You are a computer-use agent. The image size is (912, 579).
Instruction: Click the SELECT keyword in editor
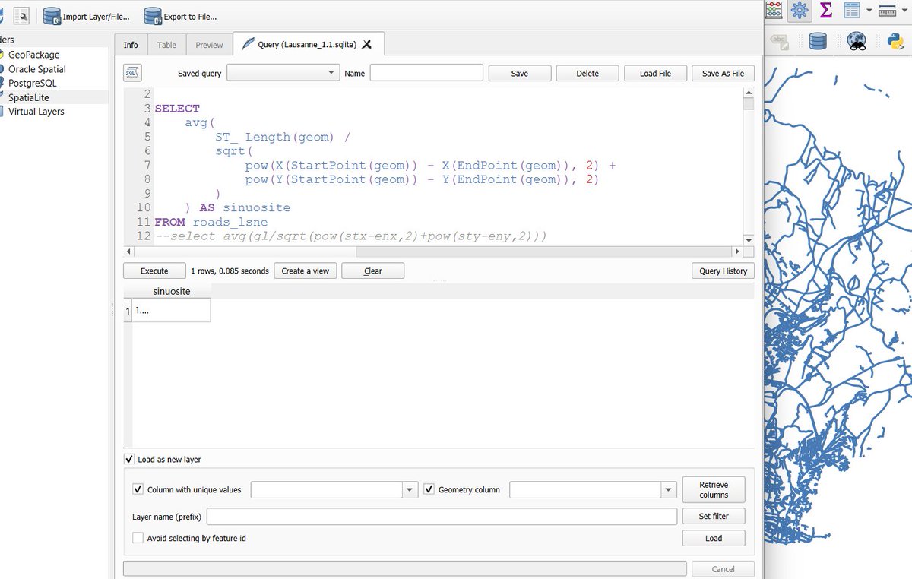coord(177,109)
